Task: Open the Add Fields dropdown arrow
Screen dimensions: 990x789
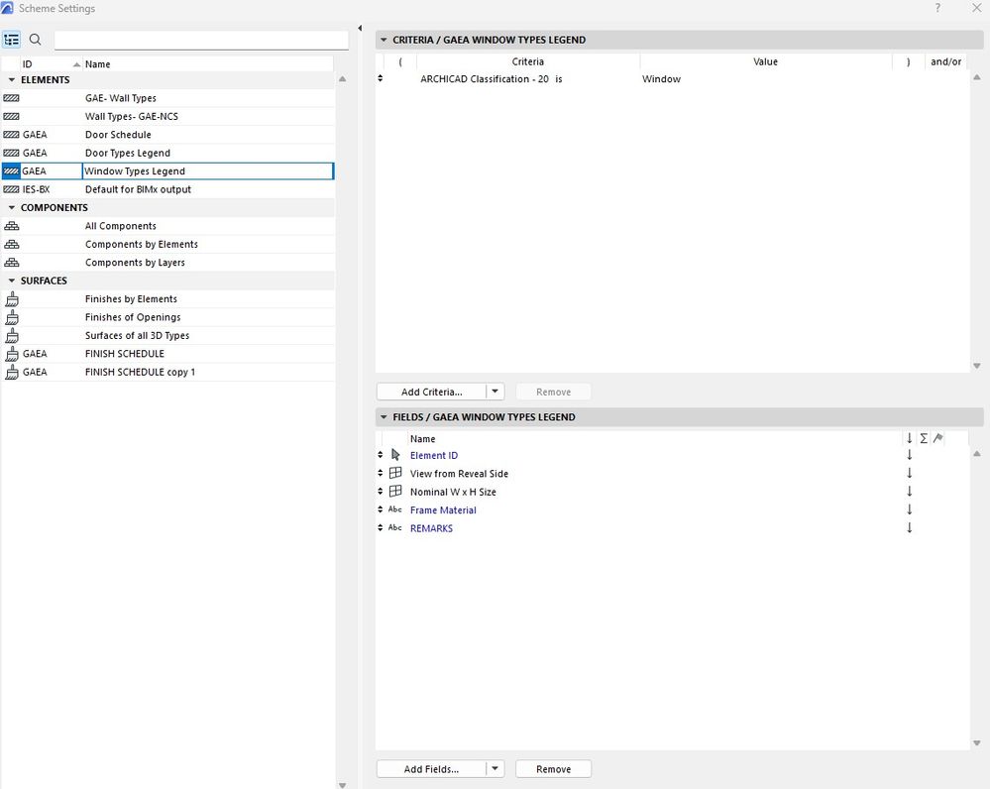Action: coord(495,769)
